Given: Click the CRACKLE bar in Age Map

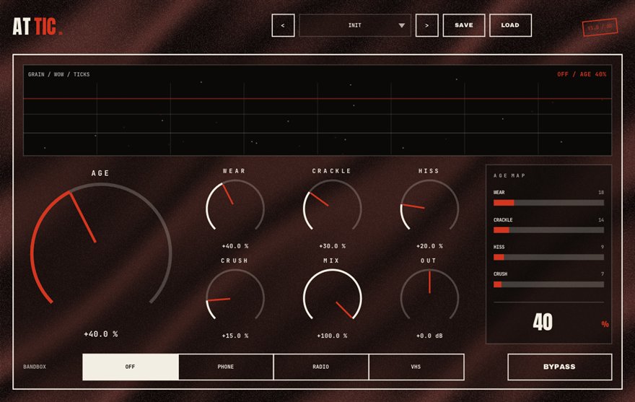Looking at the screenshot, I should tap(548, 230).
